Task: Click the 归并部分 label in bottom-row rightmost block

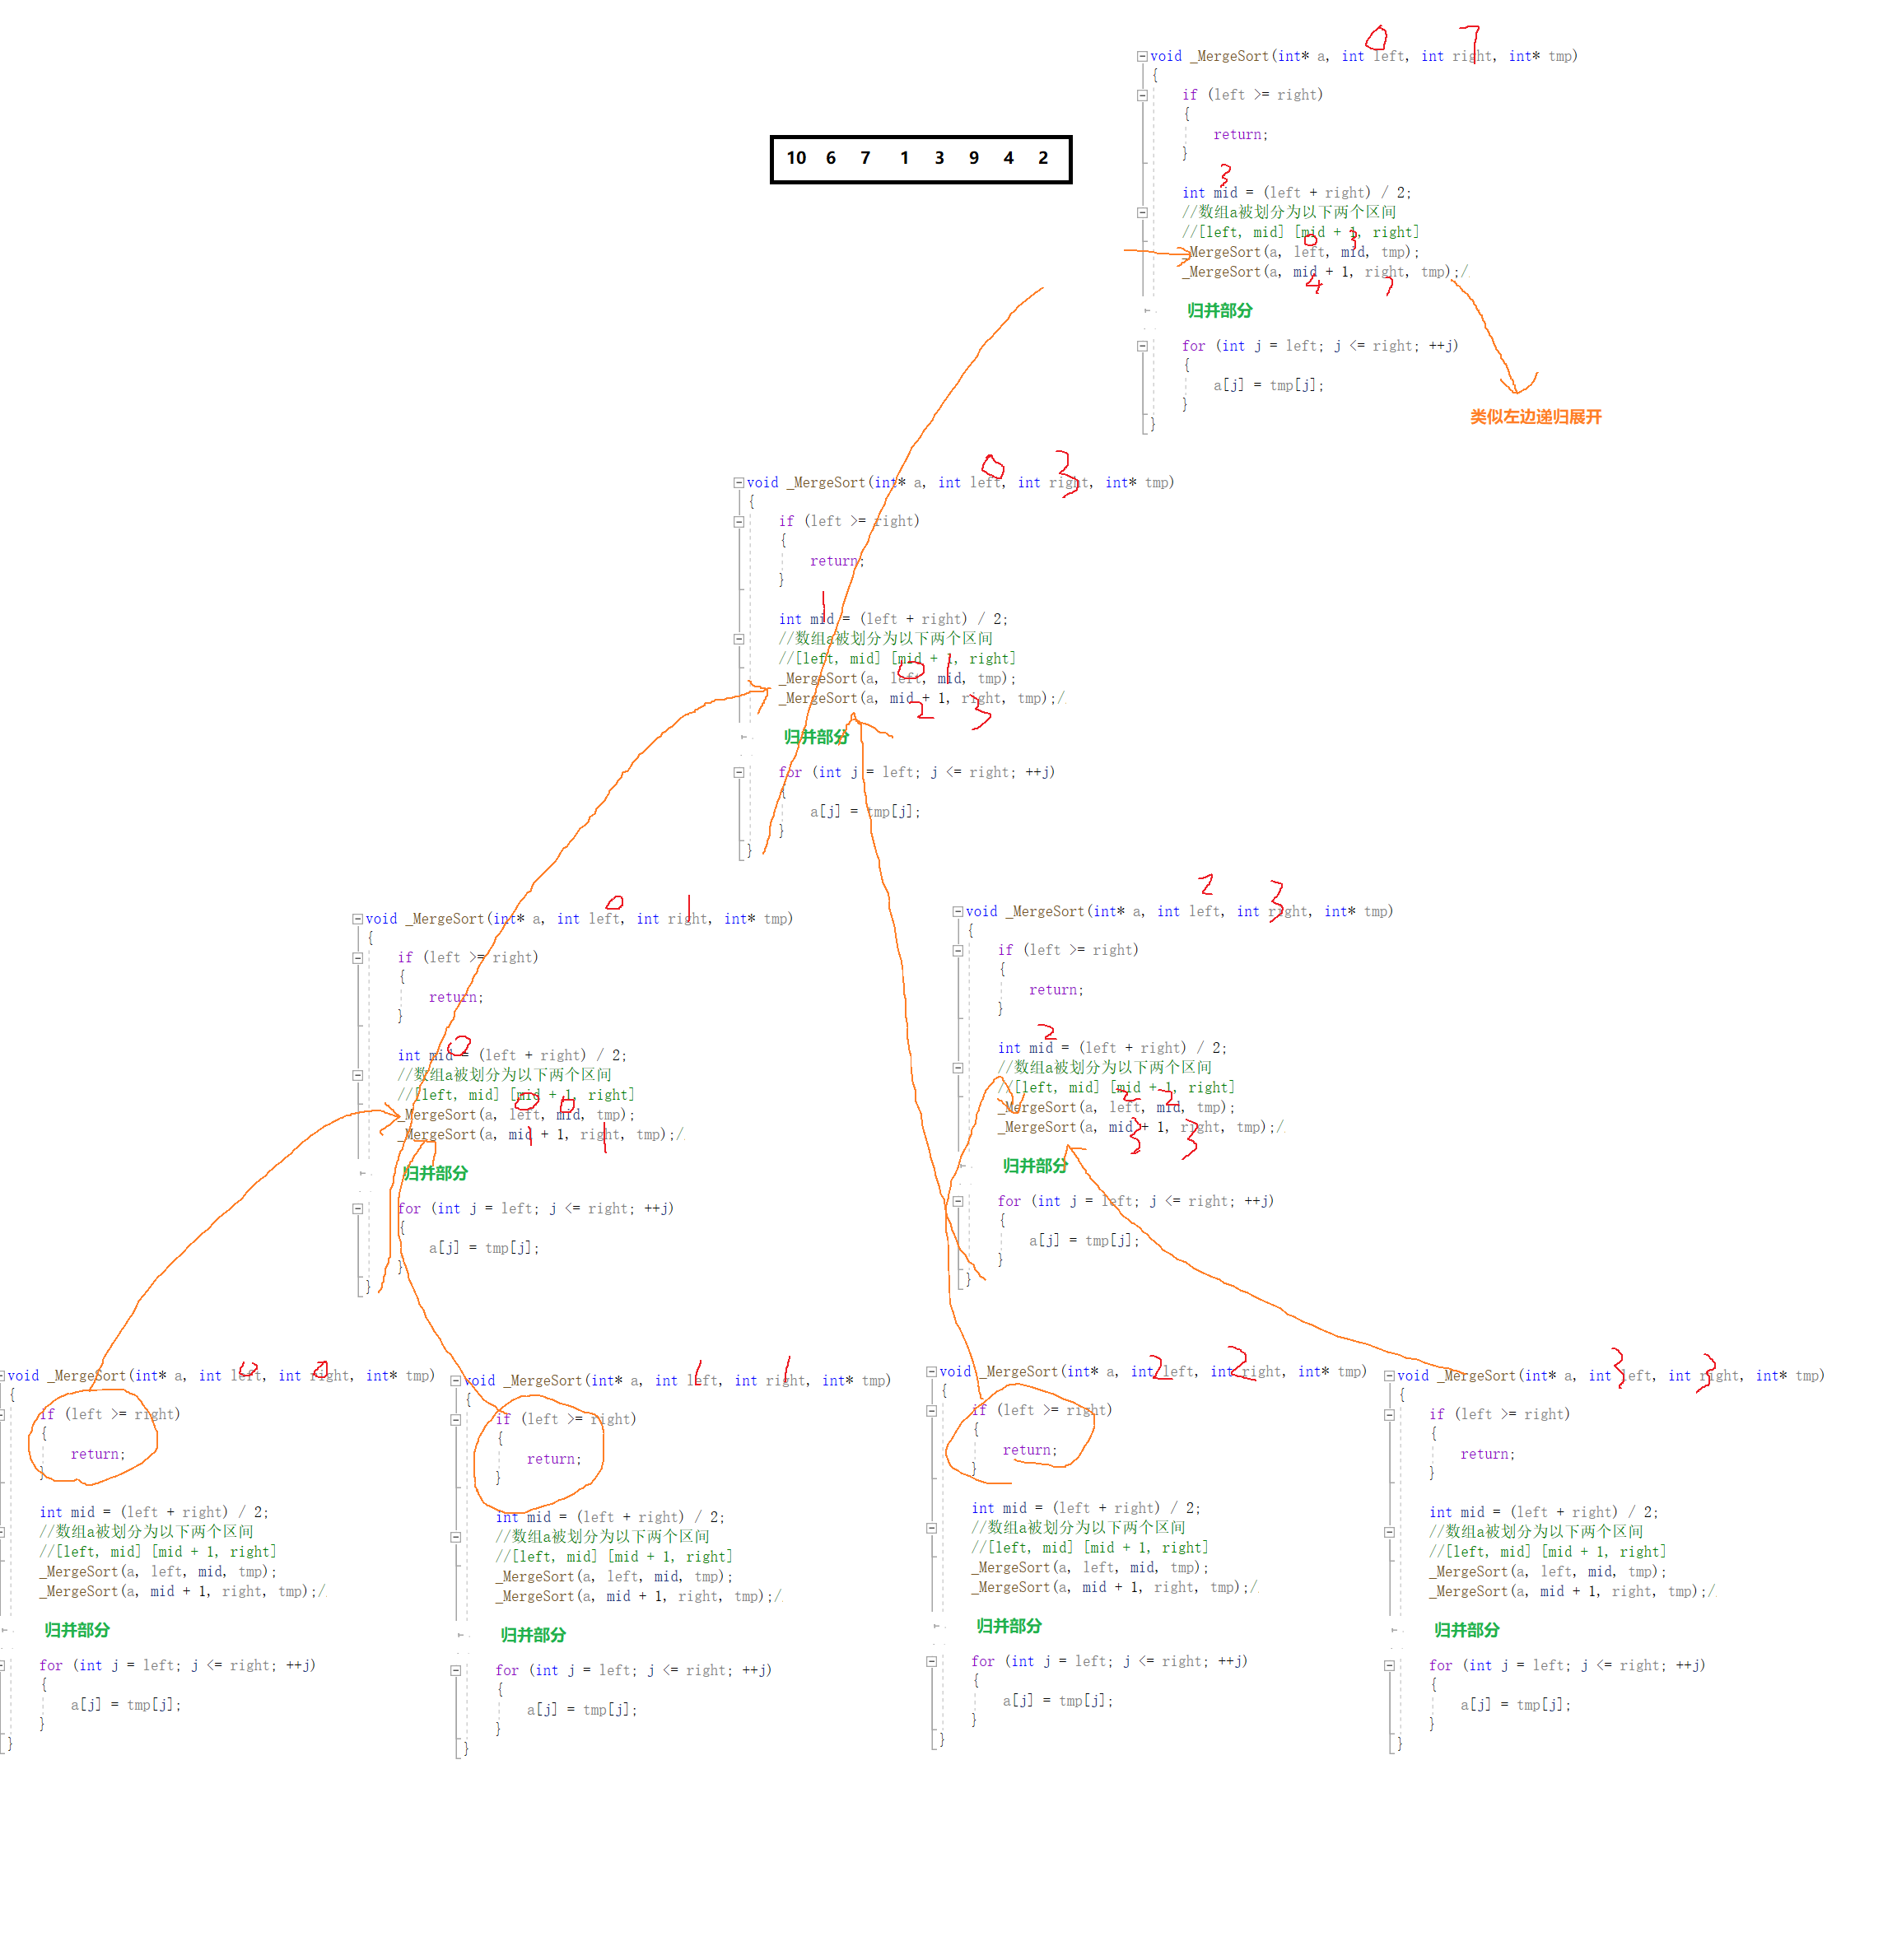Action: pos(1466,1630)
